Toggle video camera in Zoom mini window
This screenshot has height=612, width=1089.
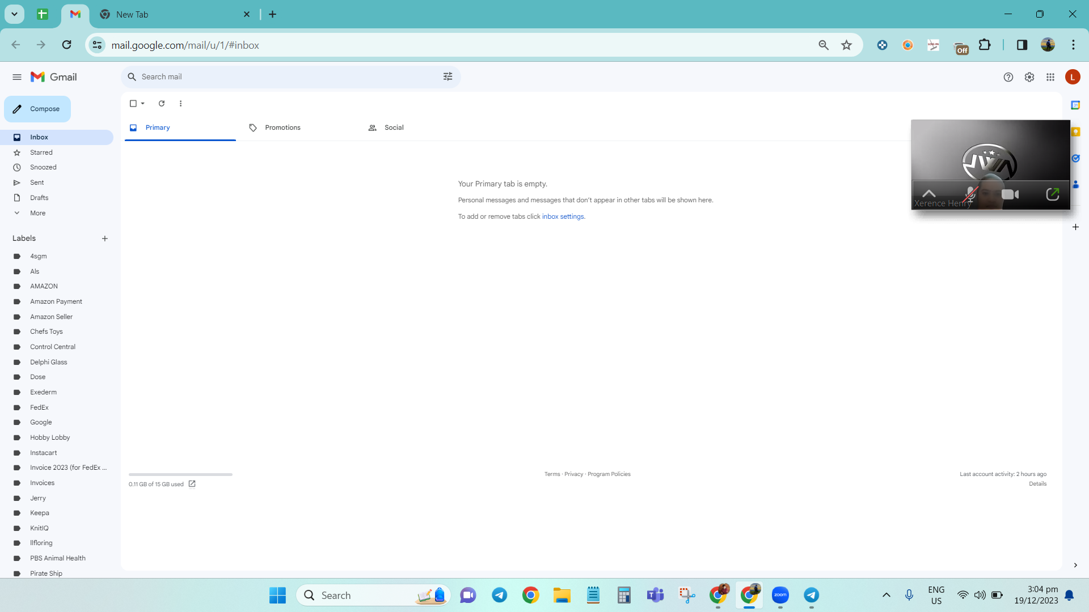click(x=1010, y=194)
